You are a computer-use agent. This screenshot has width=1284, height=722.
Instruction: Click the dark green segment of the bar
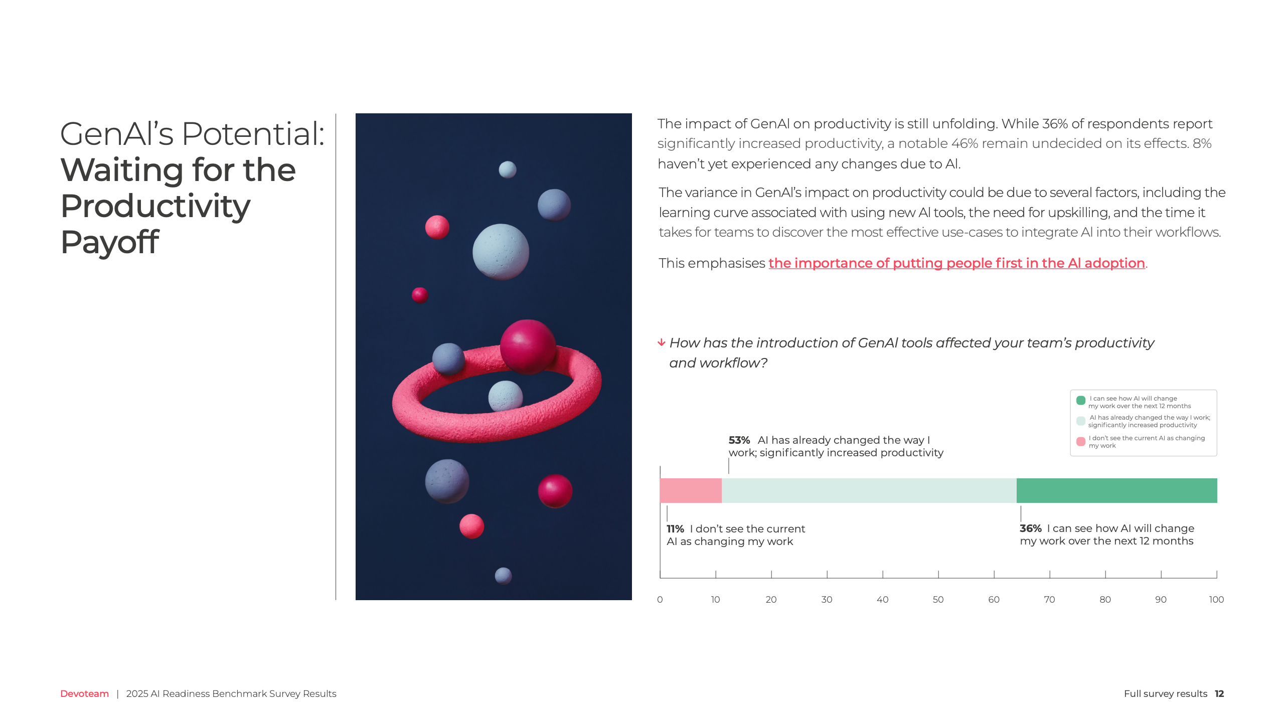point(1116,490)
